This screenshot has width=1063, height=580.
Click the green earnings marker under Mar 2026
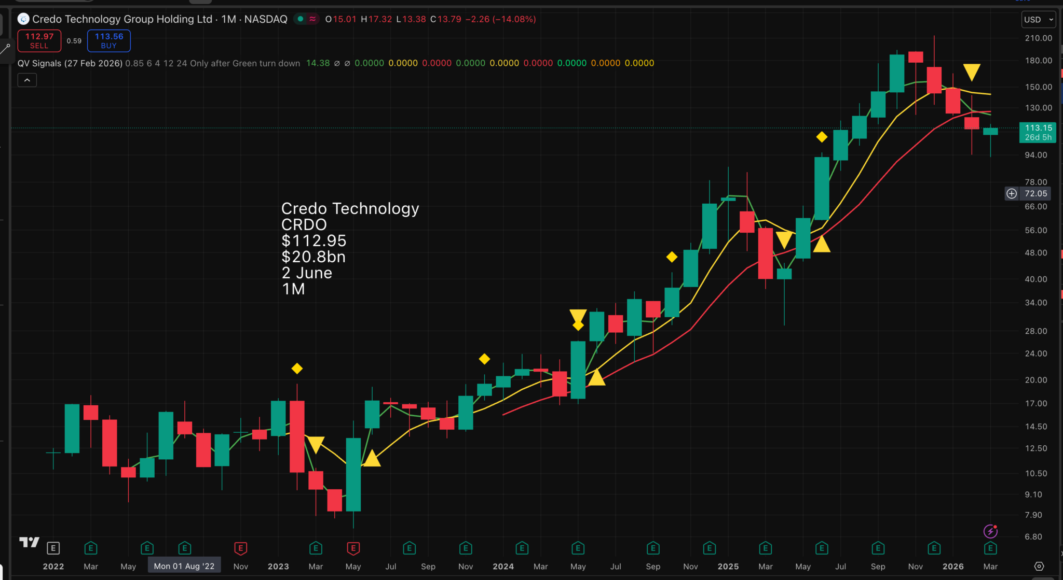click(990, 548)
